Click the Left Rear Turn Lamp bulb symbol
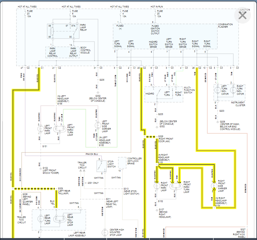The image size is (257, 240). [x=41, y=219]
